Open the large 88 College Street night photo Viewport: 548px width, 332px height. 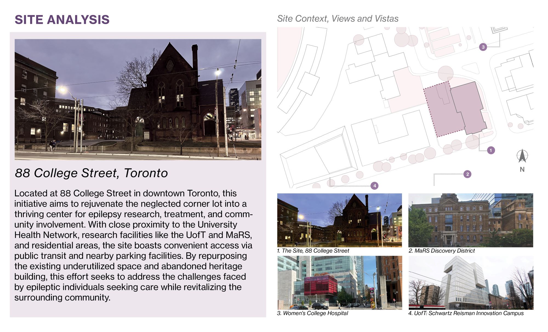(138, 99)
